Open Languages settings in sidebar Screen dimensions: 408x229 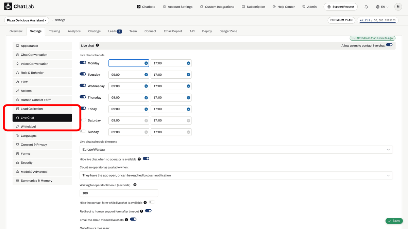tap(42, 136)
